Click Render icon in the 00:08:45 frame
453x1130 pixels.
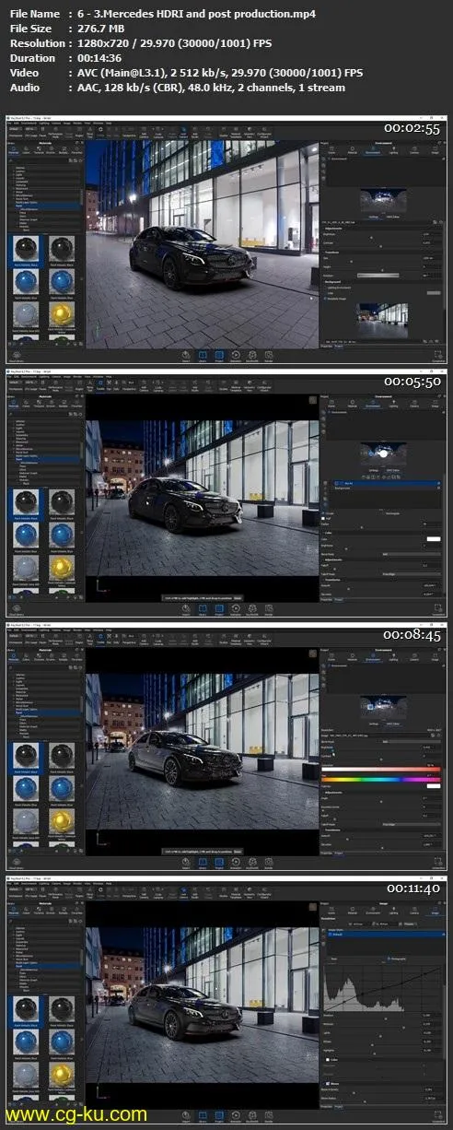(270, 863)
